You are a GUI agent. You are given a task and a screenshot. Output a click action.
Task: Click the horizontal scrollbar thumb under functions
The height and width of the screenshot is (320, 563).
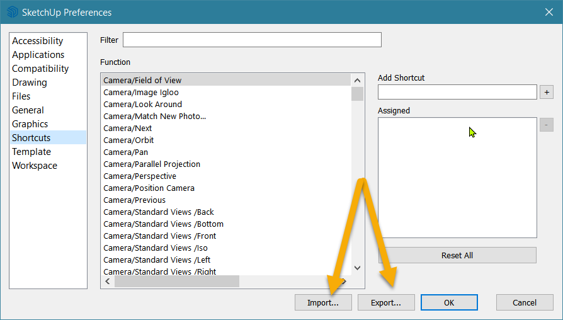pos(177,281)
